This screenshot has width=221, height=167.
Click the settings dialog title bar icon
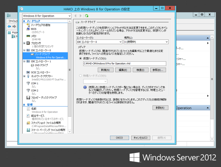[21, 9]
